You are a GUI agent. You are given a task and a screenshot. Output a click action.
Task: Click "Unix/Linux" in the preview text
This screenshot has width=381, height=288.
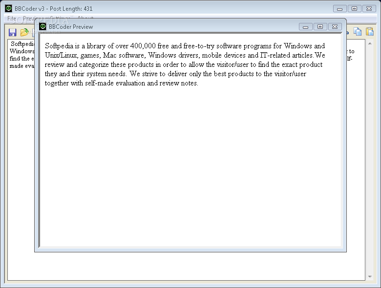click(x=61, y=55)
